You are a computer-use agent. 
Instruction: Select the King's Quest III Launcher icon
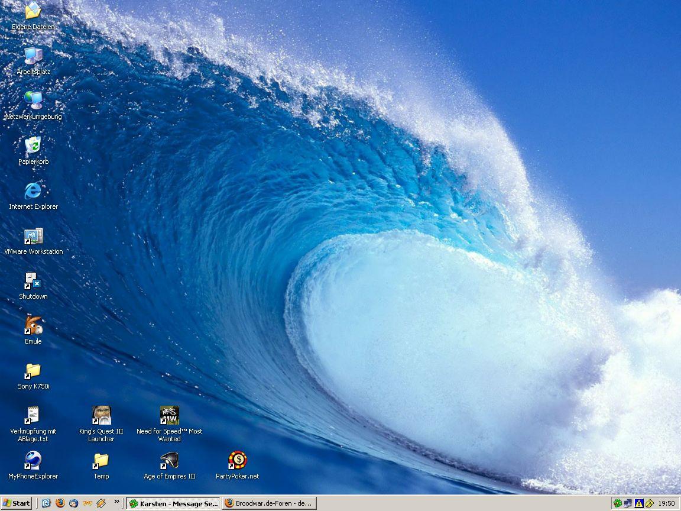pyautogui.click(x=101, y=416)
